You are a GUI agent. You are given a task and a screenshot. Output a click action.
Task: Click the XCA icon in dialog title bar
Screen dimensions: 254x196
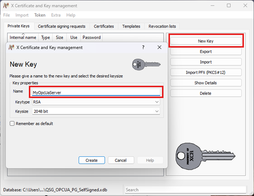[x=11, y=47]
